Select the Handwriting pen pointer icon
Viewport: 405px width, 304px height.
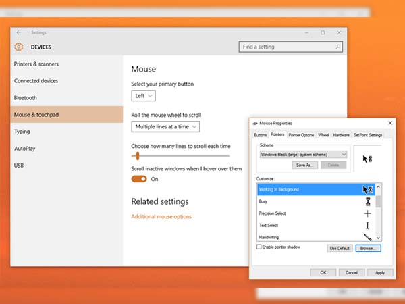(367, 237)
